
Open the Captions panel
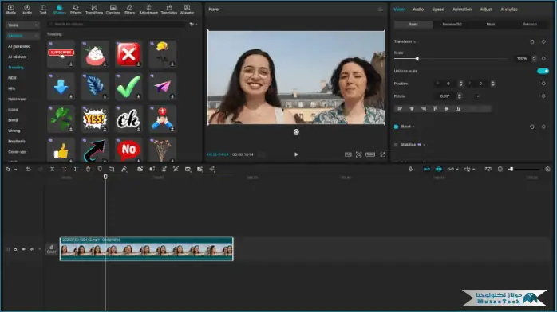(x=113, y=10)
